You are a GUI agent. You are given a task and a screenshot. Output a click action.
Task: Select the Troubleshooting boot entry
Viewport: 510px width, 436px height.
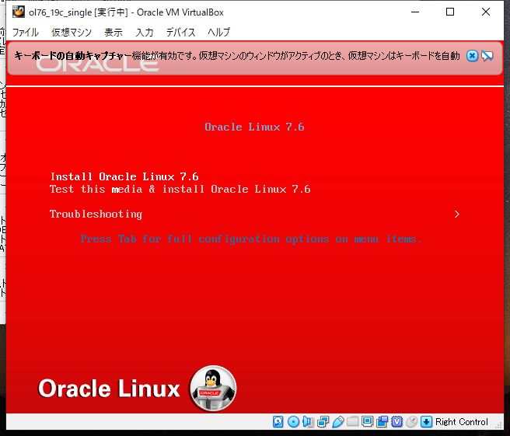(96, 214)
